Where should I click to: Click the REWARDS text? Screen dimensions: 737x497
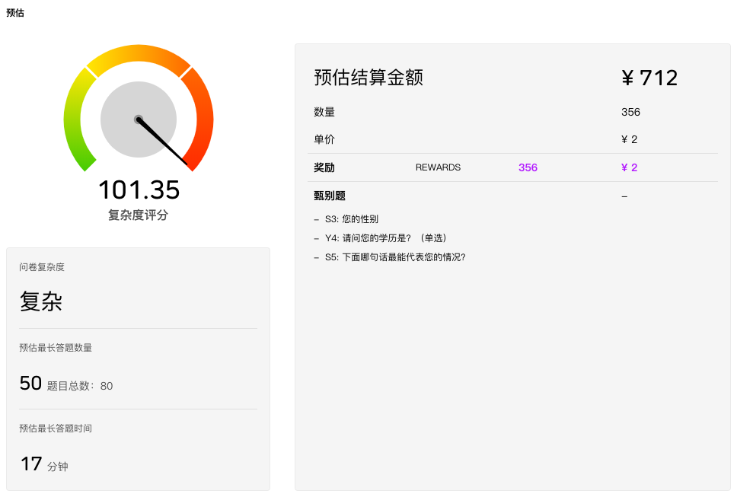(438, 167)
